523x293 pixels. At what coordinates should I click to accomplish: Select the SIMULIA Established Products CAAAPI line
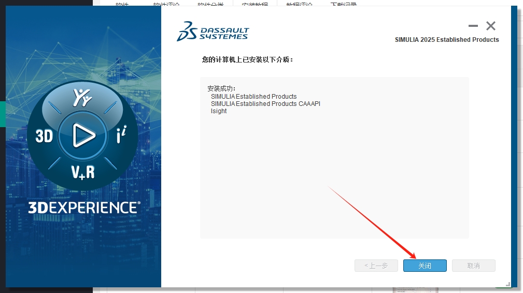point(265,104)
